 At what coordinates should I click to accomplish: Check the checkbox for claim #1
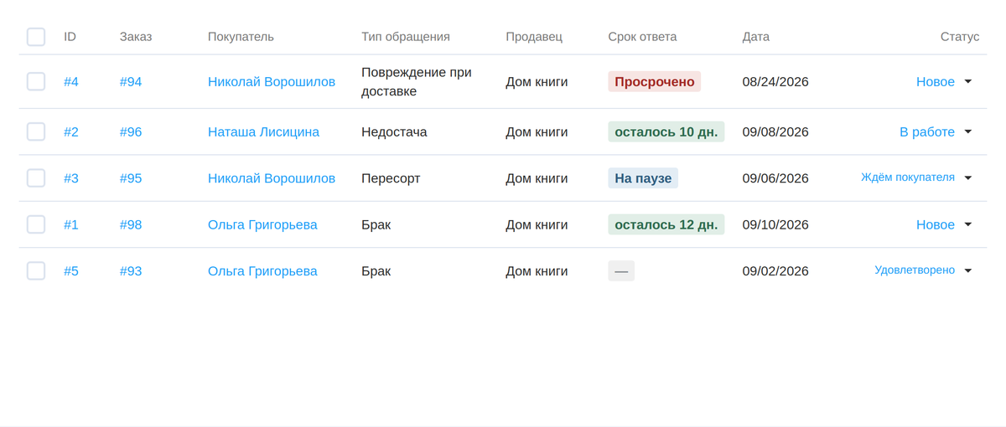[x=36, y=224]
